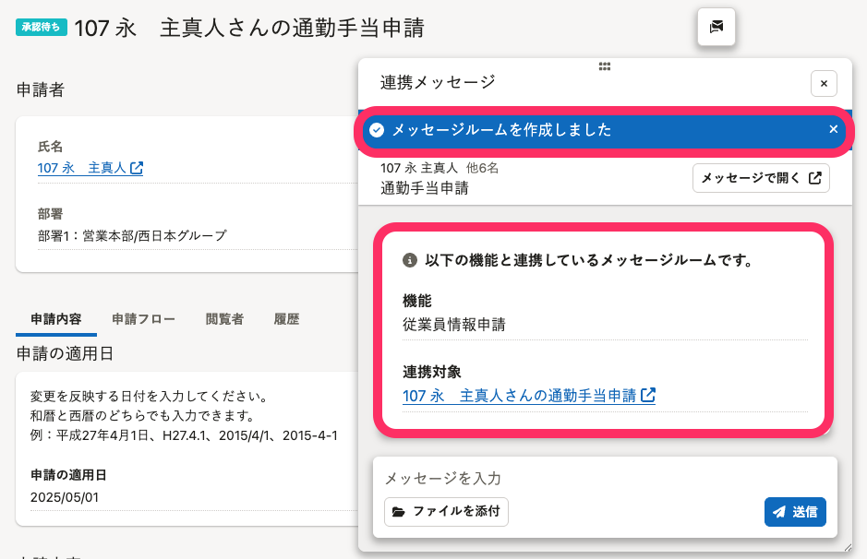This screenshot has height=559, width=867.
Task: Open the 閲覧者 tab
Action: [224, 319]
